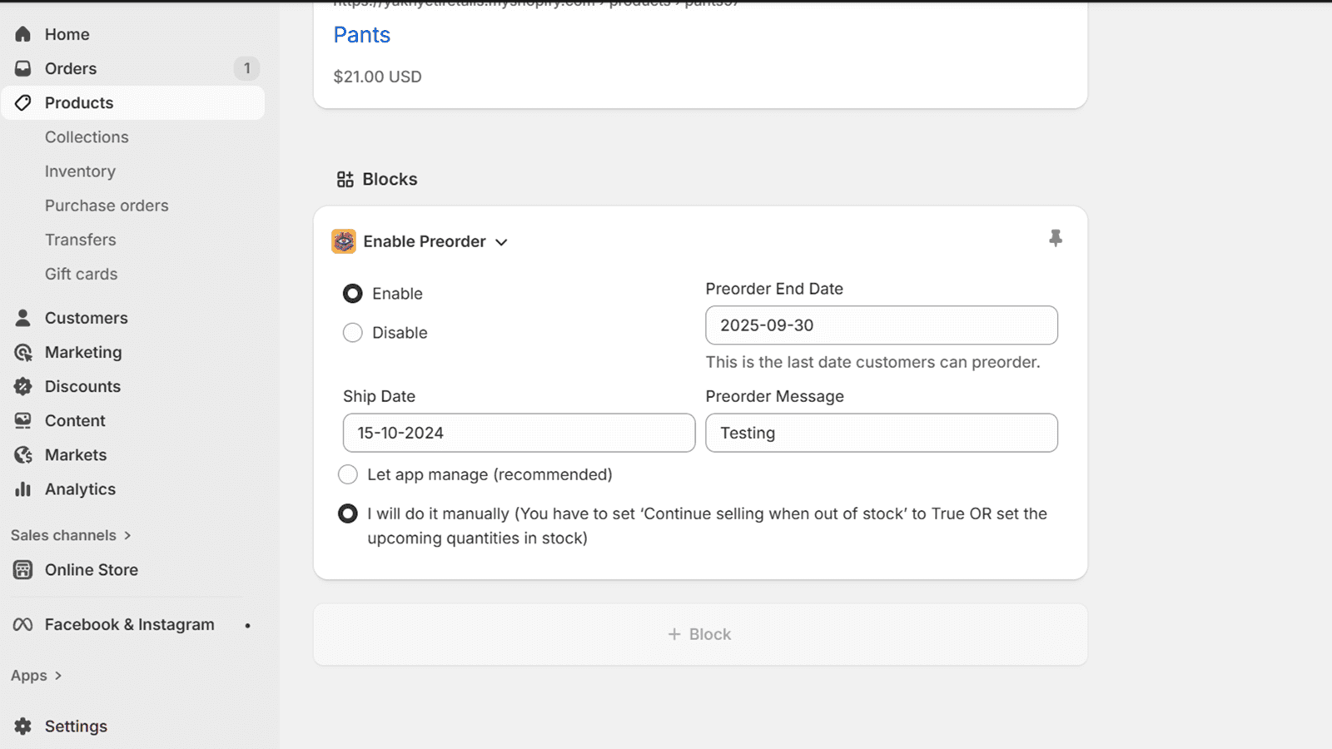This screenshot has height=749, width=1332.
Task: Go to Inventory in sidebar menu
Action: [80, 171]
